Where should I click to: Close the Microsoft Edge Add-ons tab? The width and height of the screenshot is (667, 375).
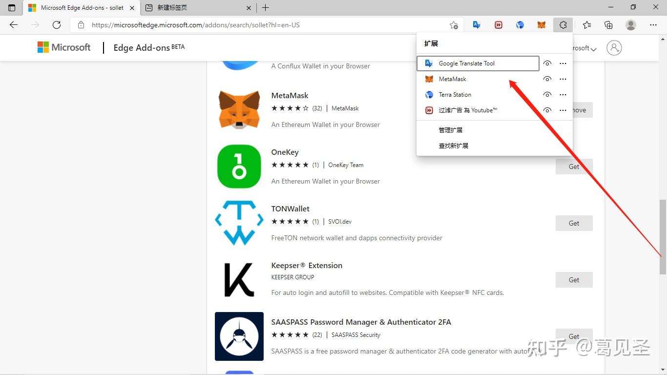click(133, 8)
